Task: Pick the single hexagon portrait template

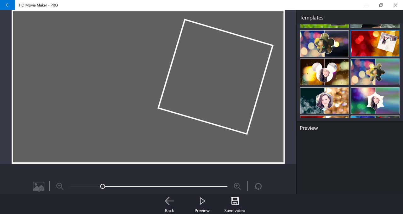Action: [324, 100]
